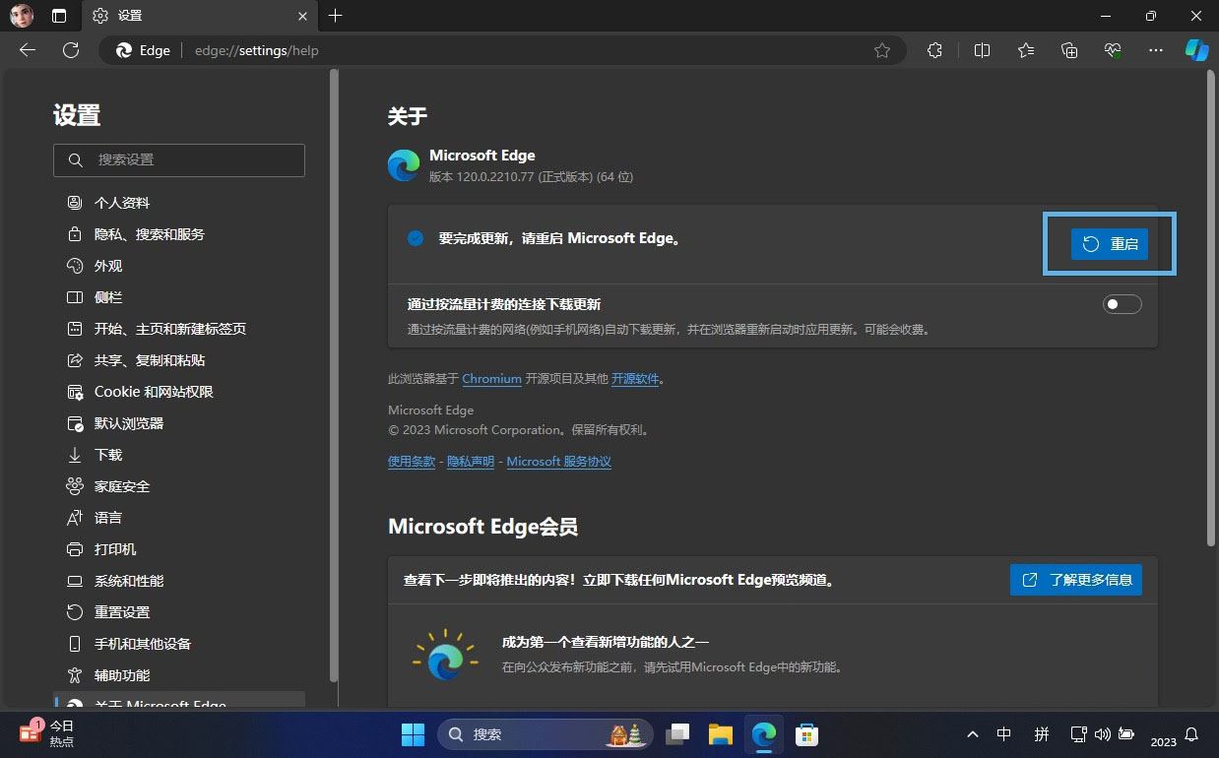Open Windows Start menu
Viewport: 1219px width, 758px height.
(x=413, y=734)
